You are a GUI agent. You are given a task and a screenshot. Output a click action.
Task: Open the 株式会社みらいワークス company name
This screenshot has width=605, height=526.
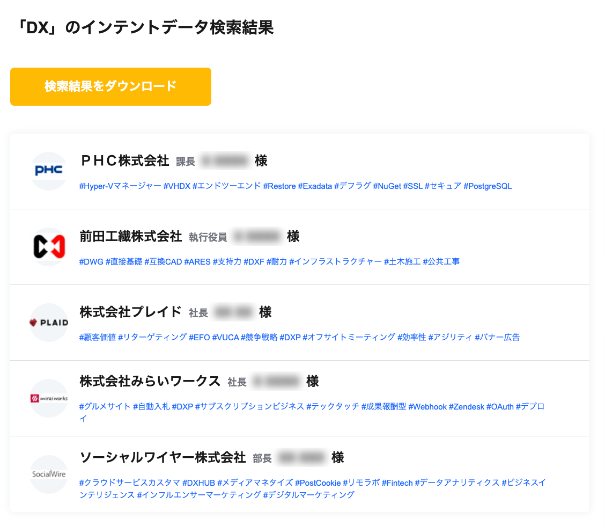pyautogui.click(x=150, y=382)
